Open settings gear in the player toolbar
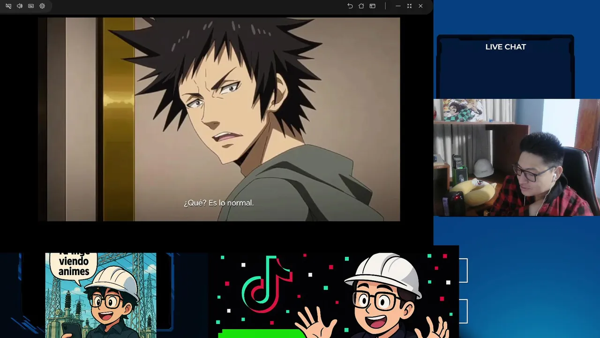The width and height of the screenshot is (600, 338). pyautogui.click(x=42, y=6)
